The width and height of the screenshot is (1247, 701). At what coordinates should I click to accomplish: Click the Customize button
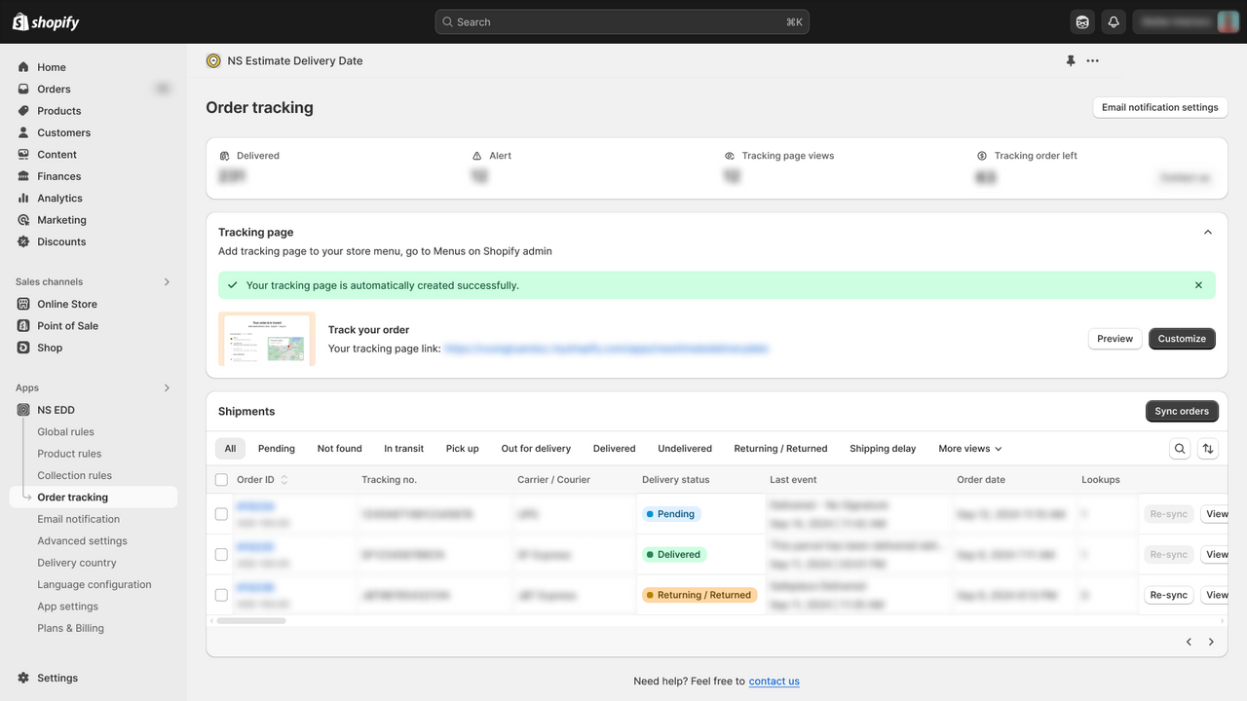(x=1182, y=339)
